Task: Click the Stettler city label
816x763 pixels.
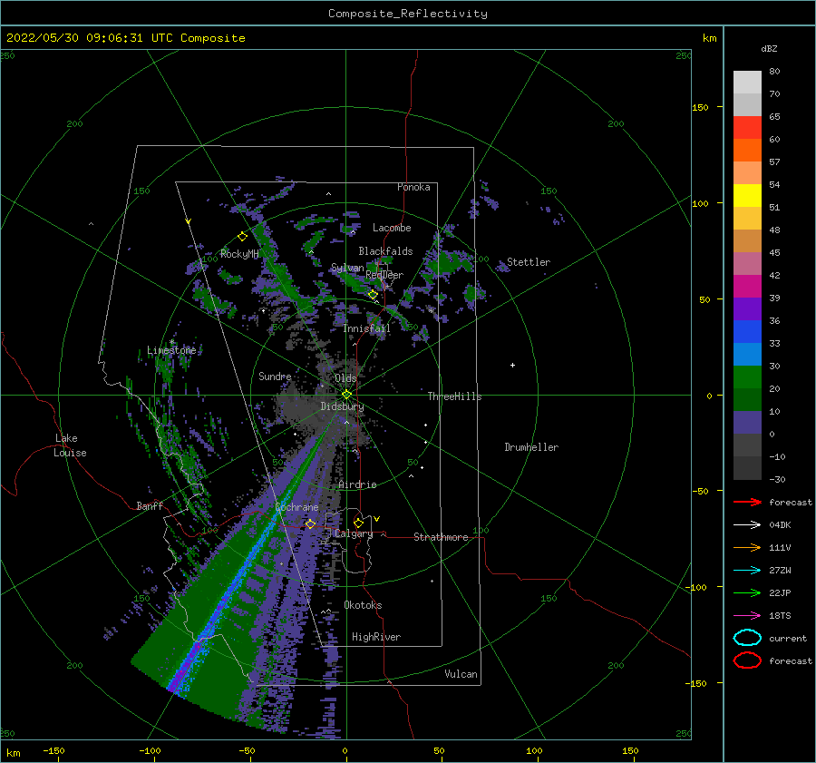Action: tap(529, 262)
